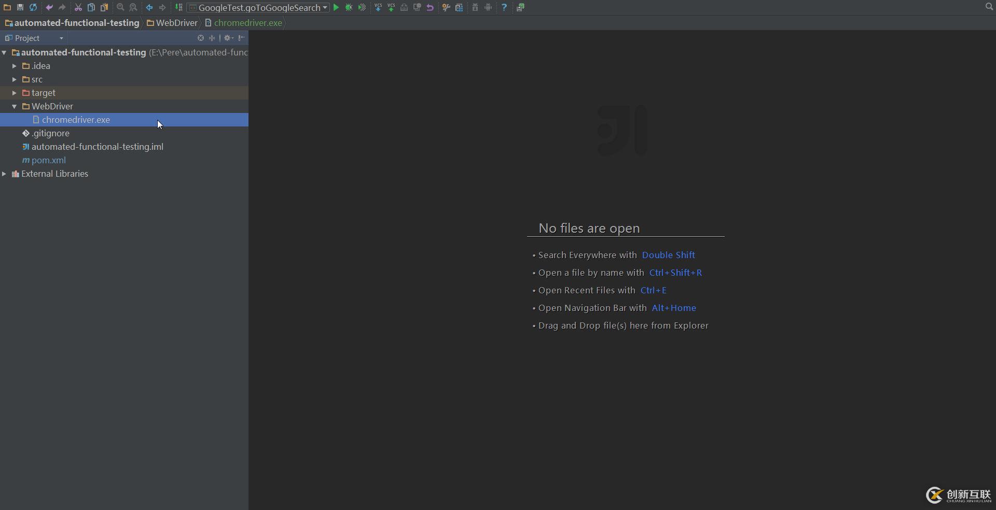Click the Scroll from Source target icon

tap(201, 38)
